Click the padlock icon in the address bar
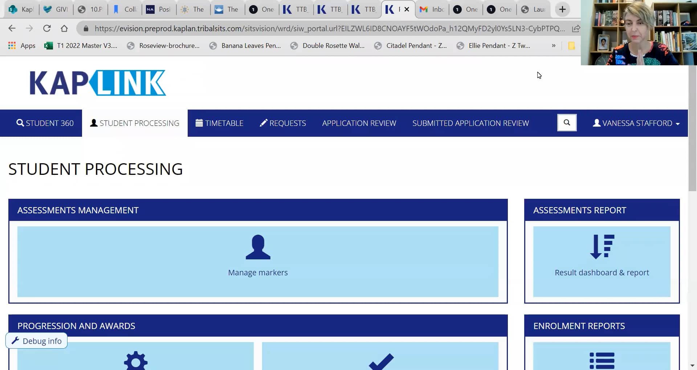The height and width of the screenshot is (370, 697). (86, 28)
